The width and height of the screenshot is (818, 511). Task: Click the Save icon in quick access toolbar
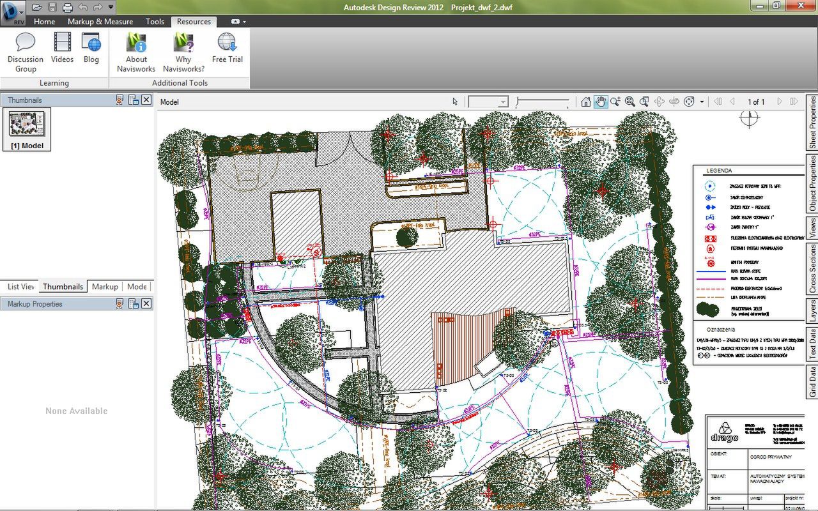click(52, 7)
